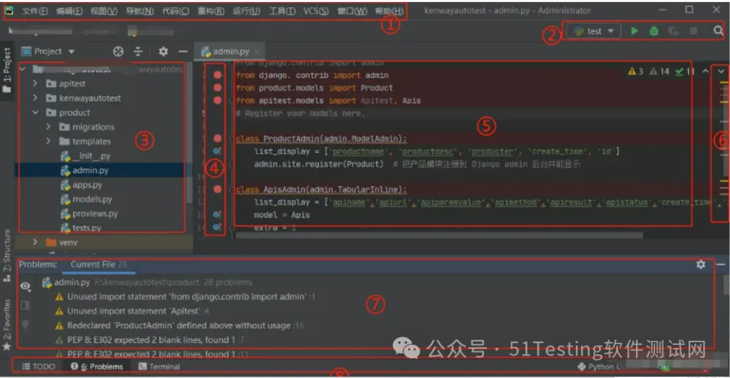Click the override gutter icon beside 'model = Apis'
Image resolution: width=730 pixels, height=378 pixels.
tap(216, 215)
